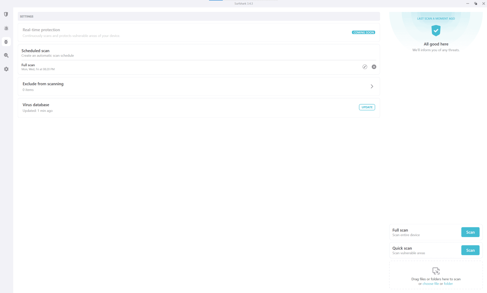Select the Antivirus bug sidebar icon
Screen dimensions: 487x293
(x=6, y=42)
